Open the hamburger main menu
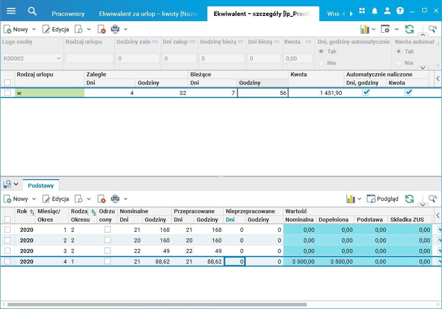442x309 pixels. point(11,11)
